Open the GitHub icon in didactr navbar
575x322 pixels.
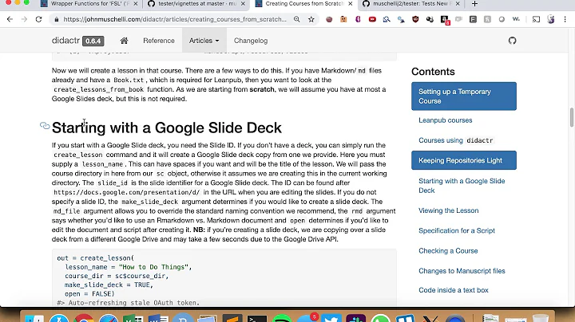[512, 41]
